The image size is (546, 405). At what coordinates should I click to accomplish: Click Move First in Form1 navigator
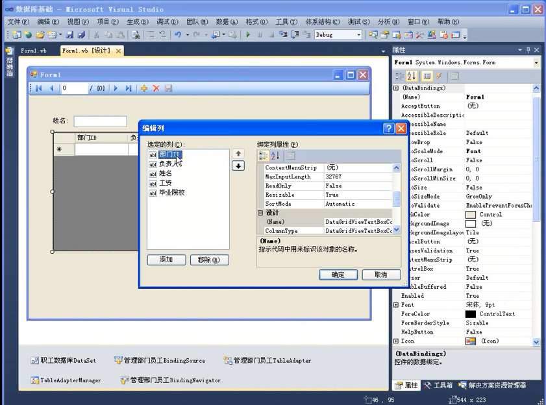click(39, 88)
